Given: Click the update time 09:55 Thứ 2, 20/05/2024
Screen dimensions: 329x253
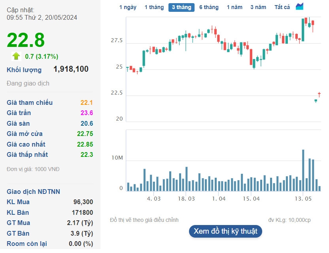Looking at the screenshot, I should [x=42, y=18].
